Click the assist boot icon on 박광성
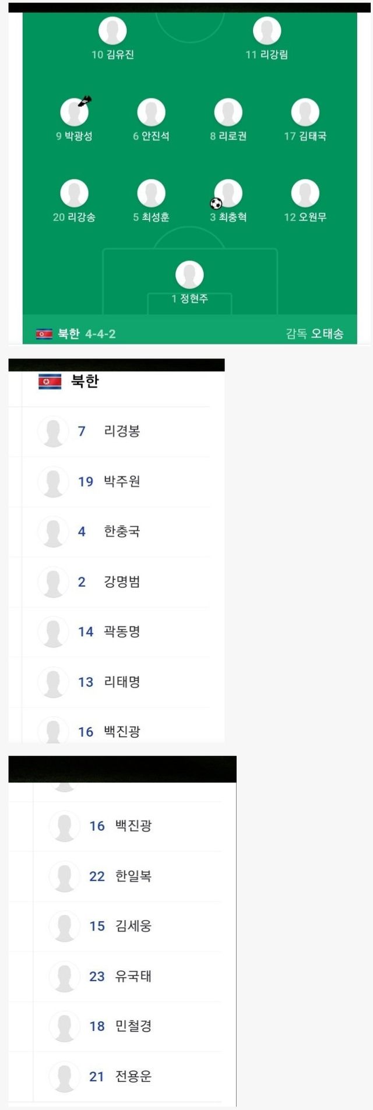This screenshot has height=1110, width=373. (x=85, y=101)
